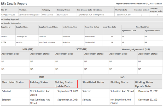Select the Carl Carrol, John Cena contact cell
This screenshot has width=163, height=106.
point(49,42)
